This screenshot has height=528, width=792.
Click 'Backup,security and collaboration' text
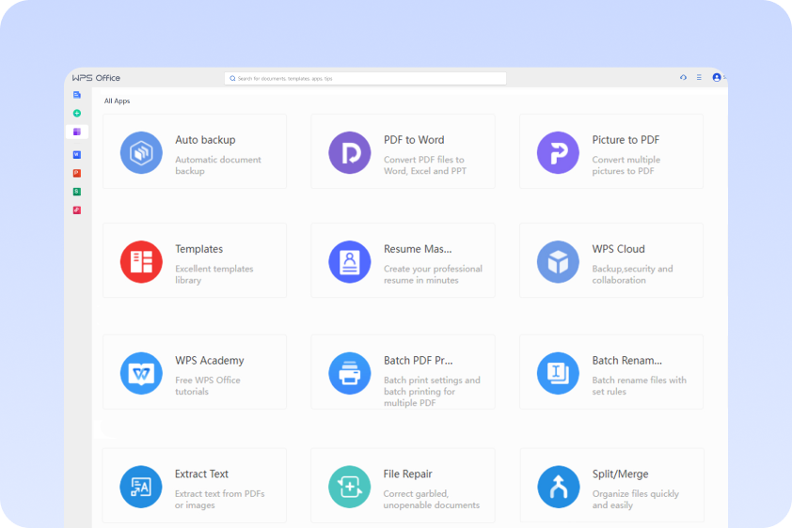[632, 274]
